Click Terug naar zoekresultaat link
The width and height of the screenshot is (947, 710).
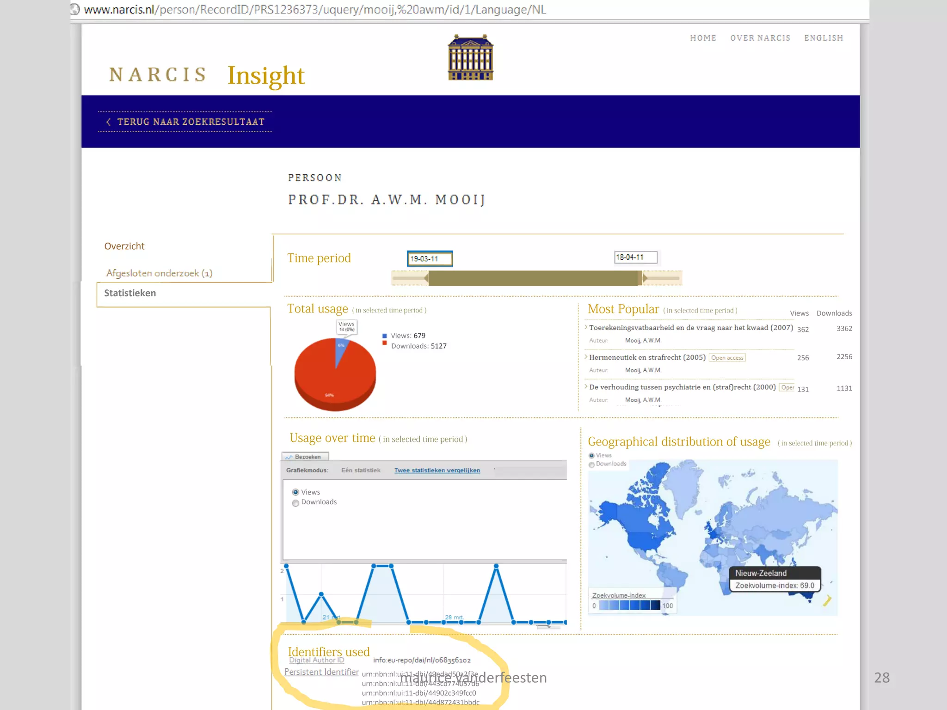pos(191,122)
